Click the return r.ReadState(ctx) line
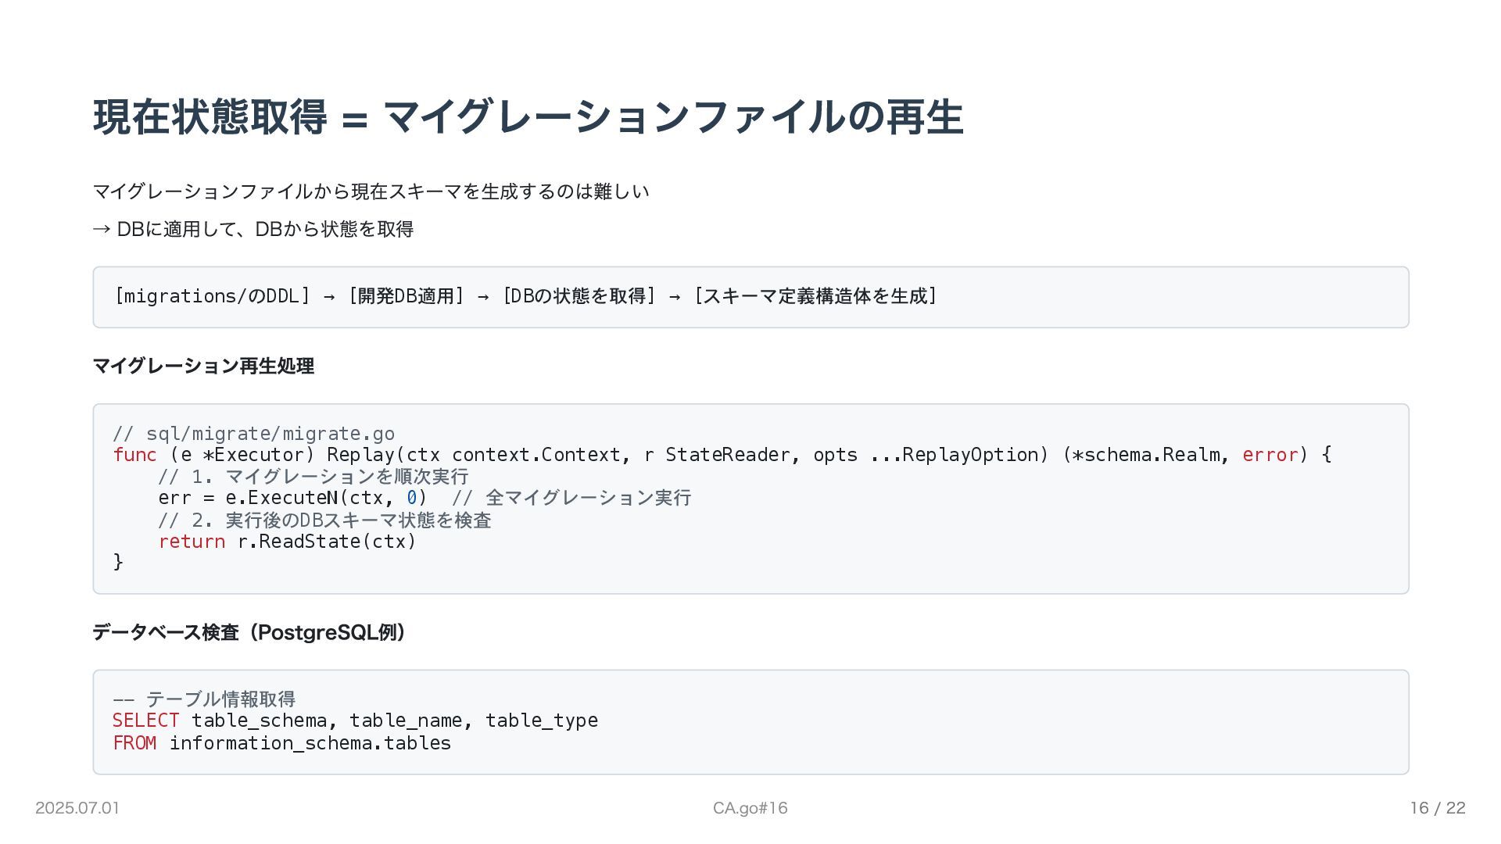The image size is (1501, 844). 287,542
